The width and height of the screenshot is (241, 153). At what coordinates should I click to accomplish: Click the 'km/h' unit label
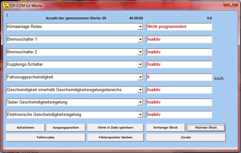219,79
